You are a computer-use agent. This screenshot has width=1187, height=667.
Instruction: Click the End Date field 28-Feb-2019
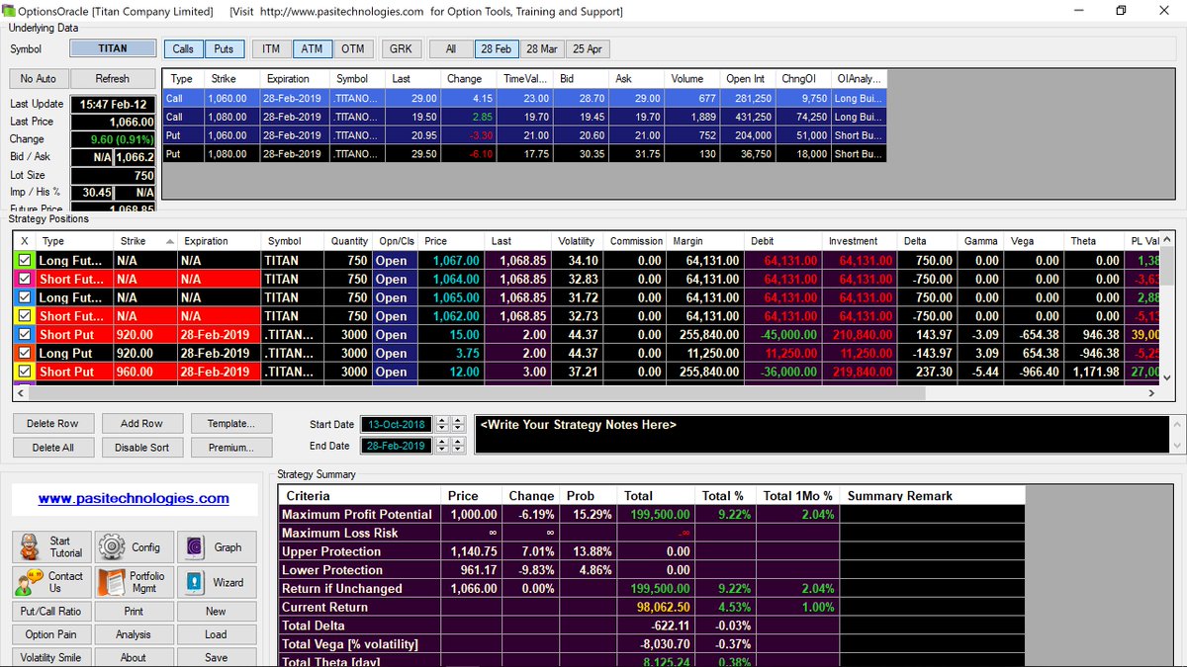[396, 446]
